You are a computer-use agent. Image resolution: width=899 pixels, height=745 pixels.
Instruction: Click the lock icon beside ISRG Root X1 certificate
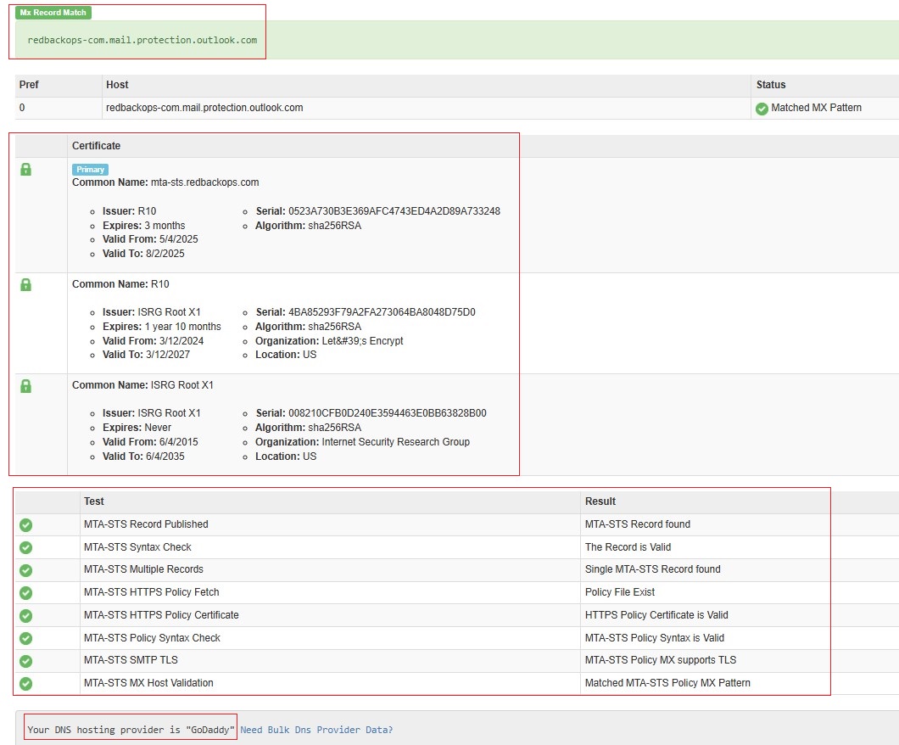[25, 386]
